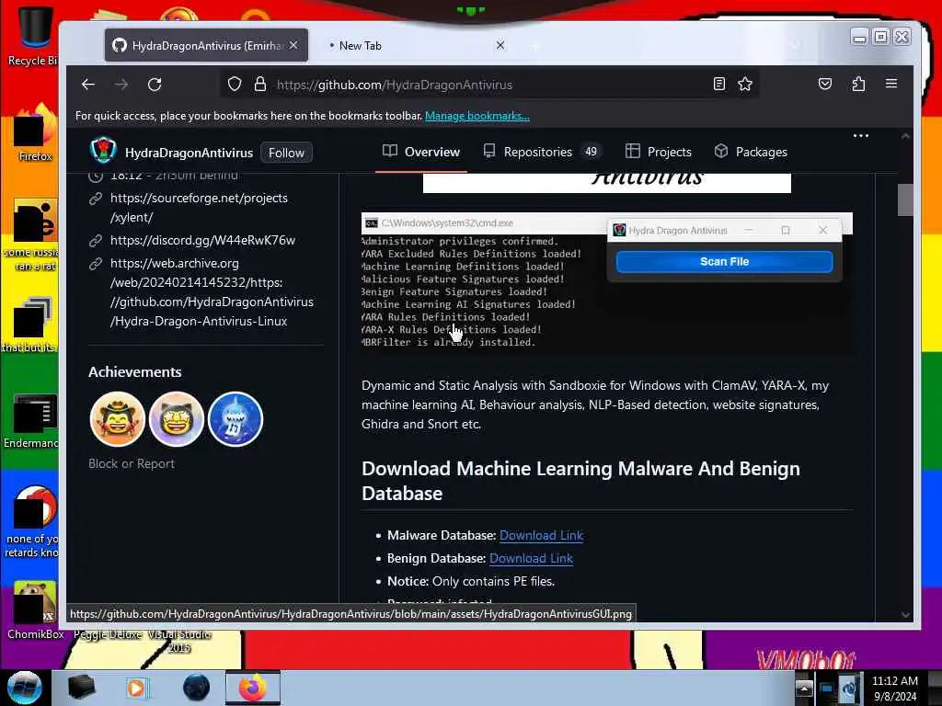Click the Repositories count badge 49
Viewport: 942px width, 706px height.
tap(592, 152)
